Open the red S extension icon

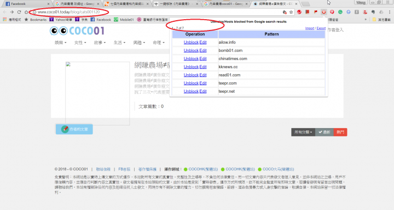tap(365, 12)
